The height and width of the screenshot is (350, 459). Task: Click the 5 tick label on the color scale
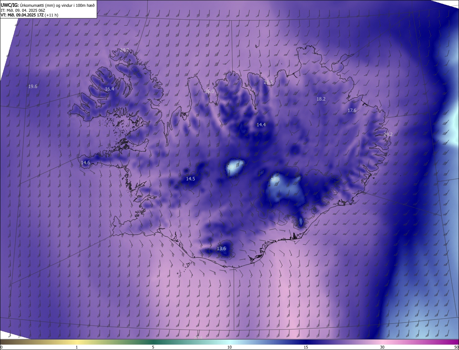[x=153, y=347]
